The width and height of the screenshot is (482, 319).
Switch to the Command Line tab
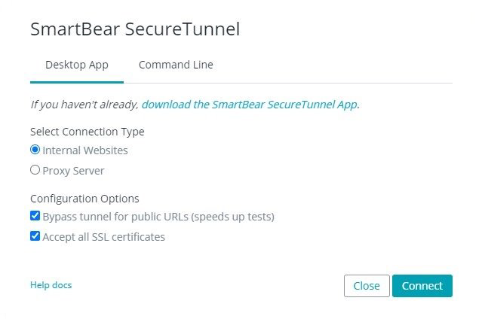click(x=176, y=65)
